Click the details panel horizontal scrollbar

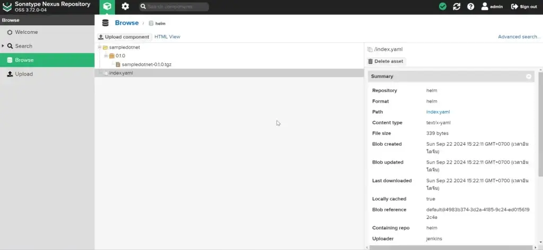450,247
